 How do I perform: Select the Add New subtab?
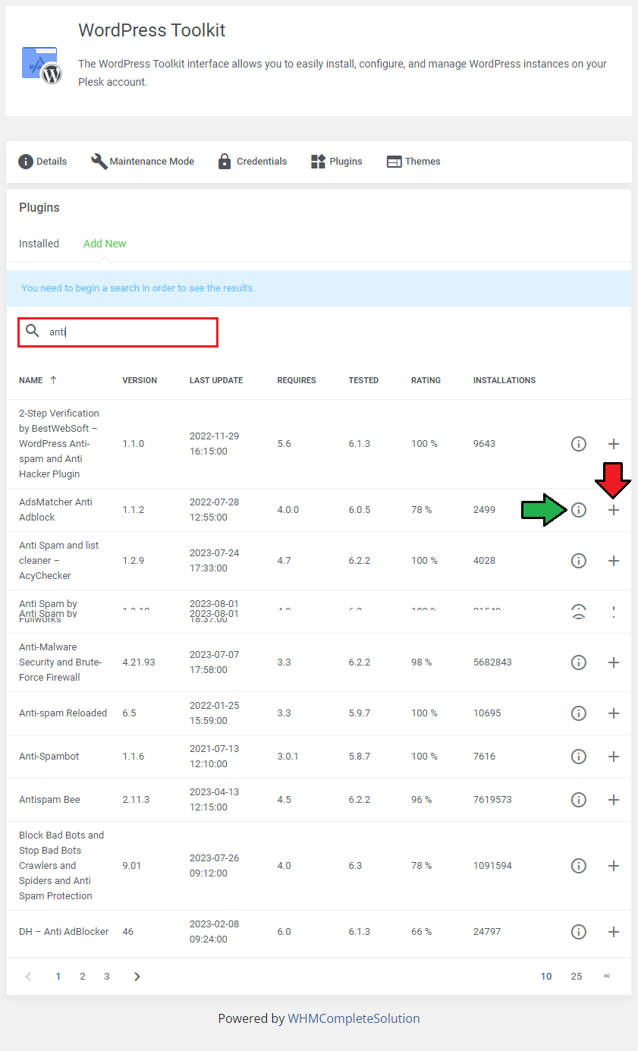[x=105, y=244]
